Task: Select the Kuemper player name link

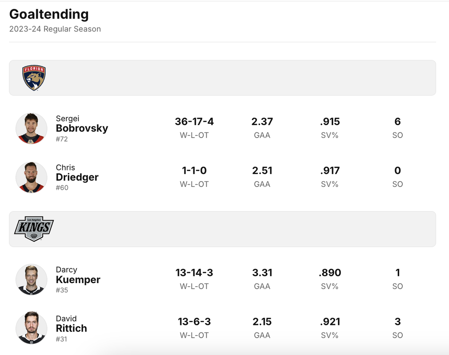Action: (x=78, y=280)
